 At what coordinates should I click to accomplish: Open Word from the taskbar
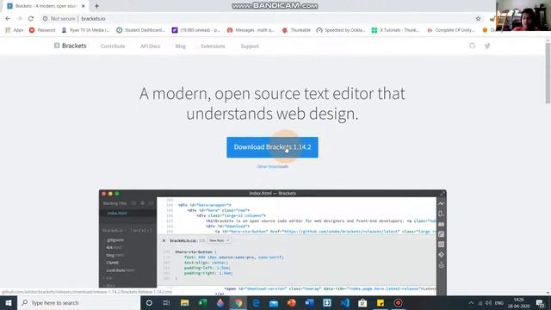click(309, 302)
